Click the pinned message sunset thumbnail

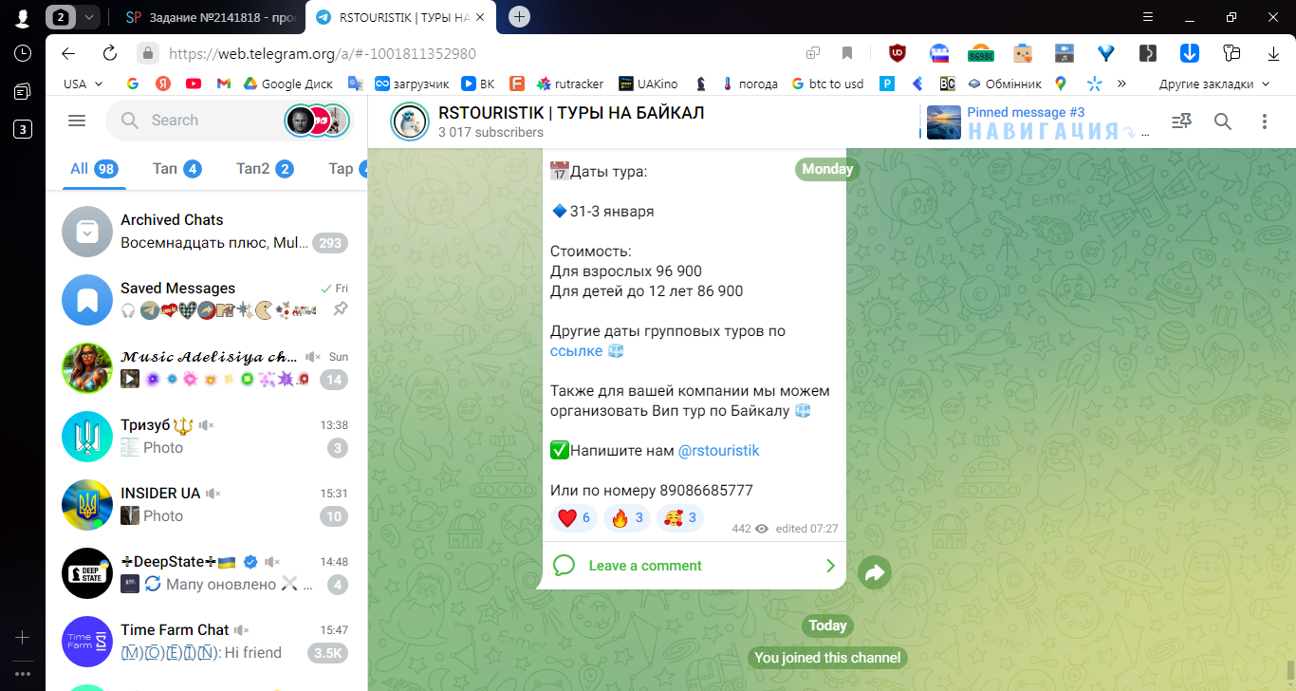[x=944, y=122]
